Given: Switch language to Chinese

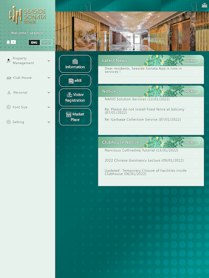Looking at the screenshot, I should click(46, 42).
